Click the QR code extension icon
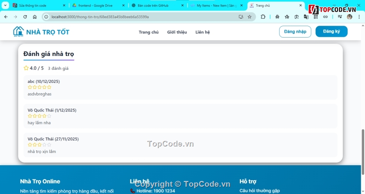The image size is (365, 194). click(316, 17)
